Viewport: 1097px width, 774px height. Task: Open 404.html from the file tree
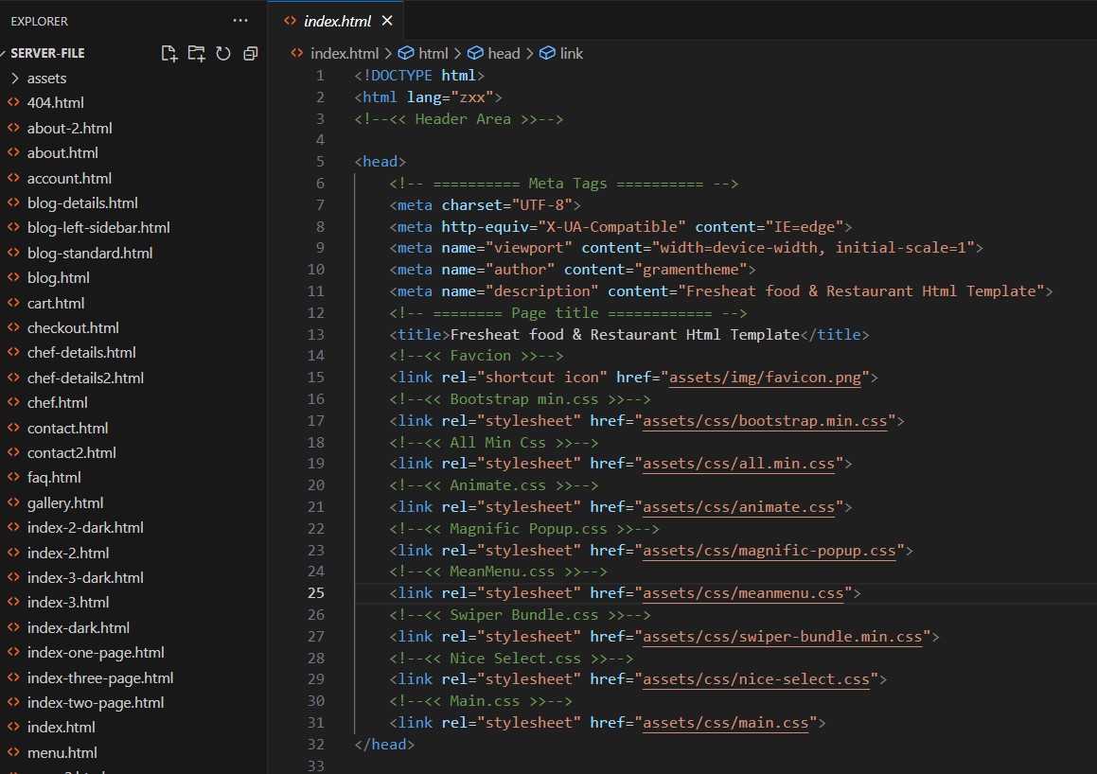click(55, 103)
